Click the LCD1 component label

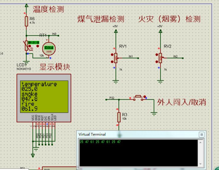click(21, 65)
